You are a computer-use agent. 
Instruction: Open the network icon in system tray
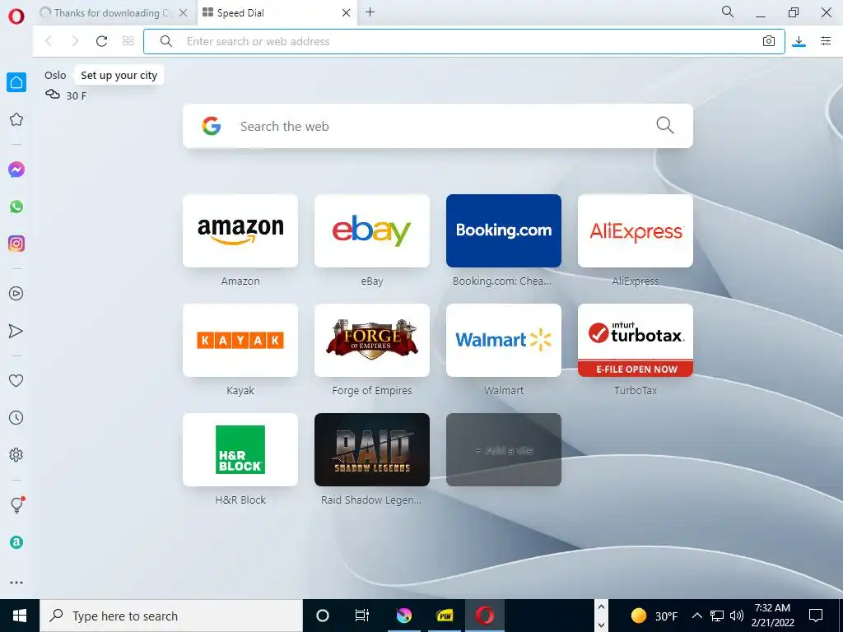717,616
